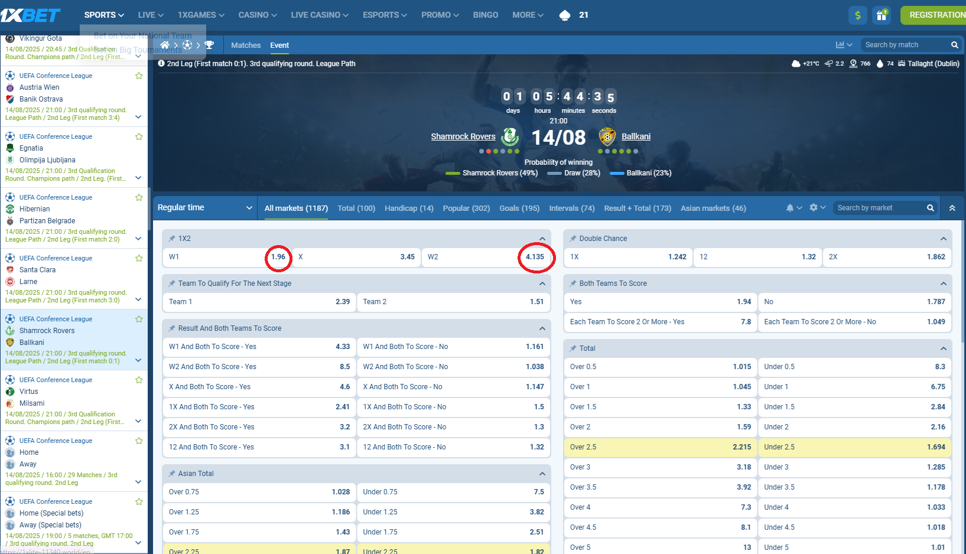Open the dollar deposit icon
The image size is (966, 554).
(858, 15)
